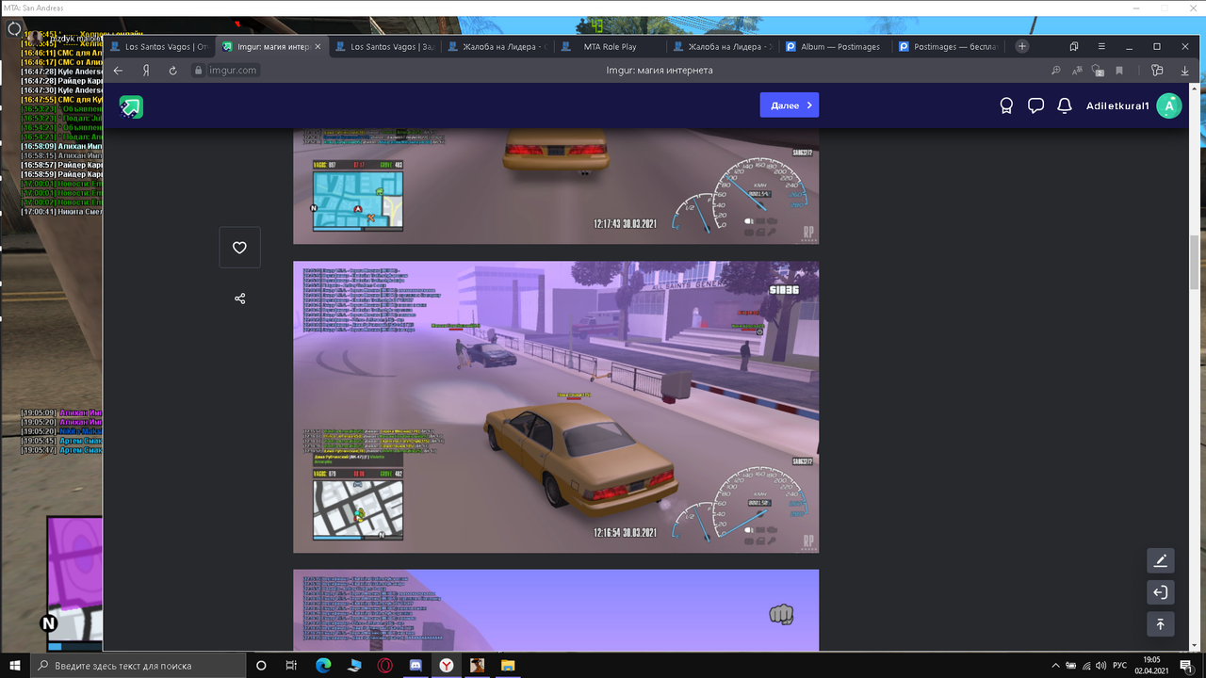This screenshot has height=678, width=1206.
Task: Switch to the first Жалоба на Лидера tab
Action: tap(497, 46)
